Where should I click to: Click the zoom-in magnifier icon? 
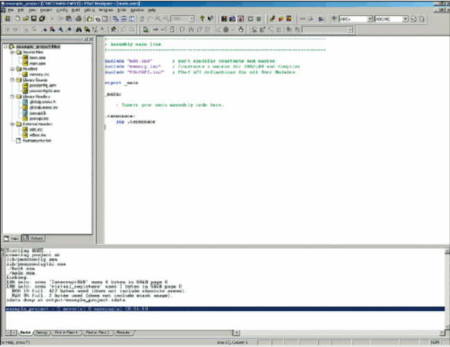158,19
